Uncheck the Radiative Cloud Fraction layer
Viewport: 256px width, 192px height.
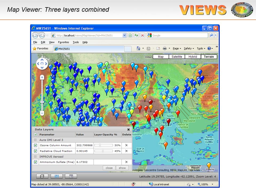pyautogui.click(x=35, y=151)
